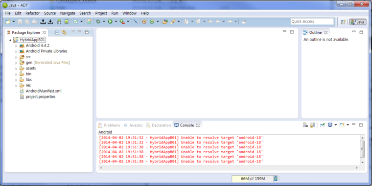Open the Run button dropdown arrow
372x186 pixels.
click(116, 22)
